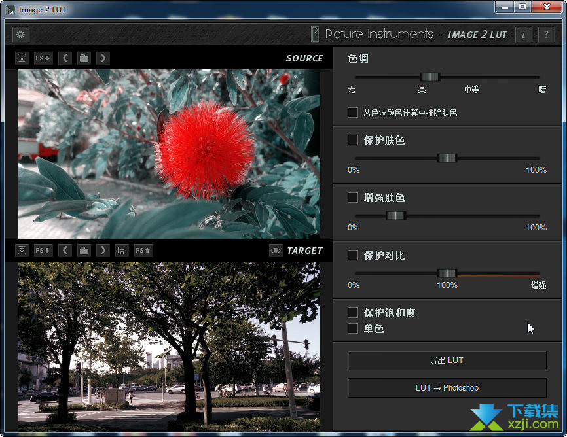Import source image from Photoshop (PS down)
Screen dimensions: 567x437
pos(43,58)
